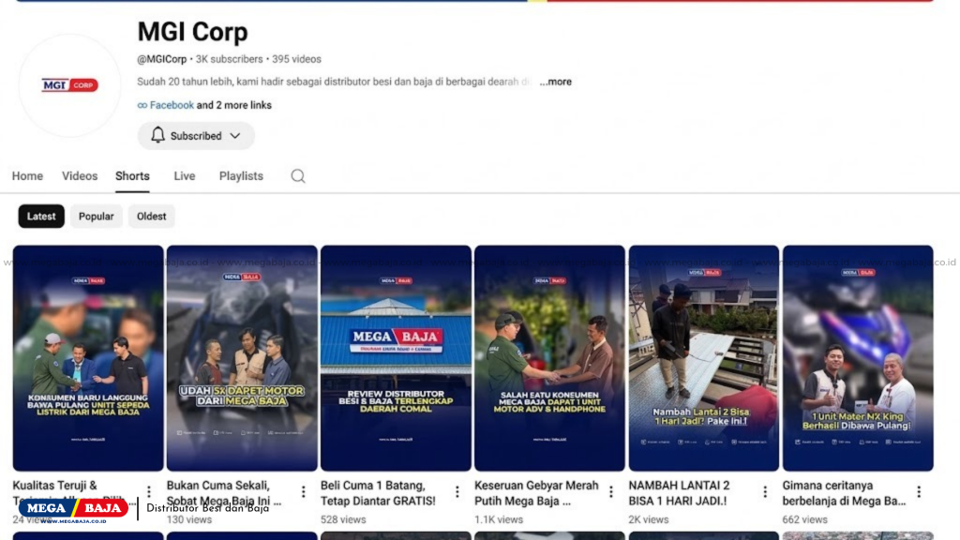Select the Shorts tab
960x540 pixels.
point(132,176)
